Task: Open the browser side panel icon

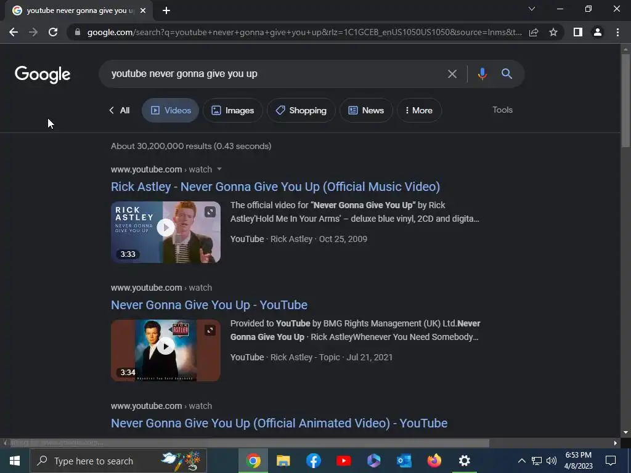Action: tap(578, 32)
